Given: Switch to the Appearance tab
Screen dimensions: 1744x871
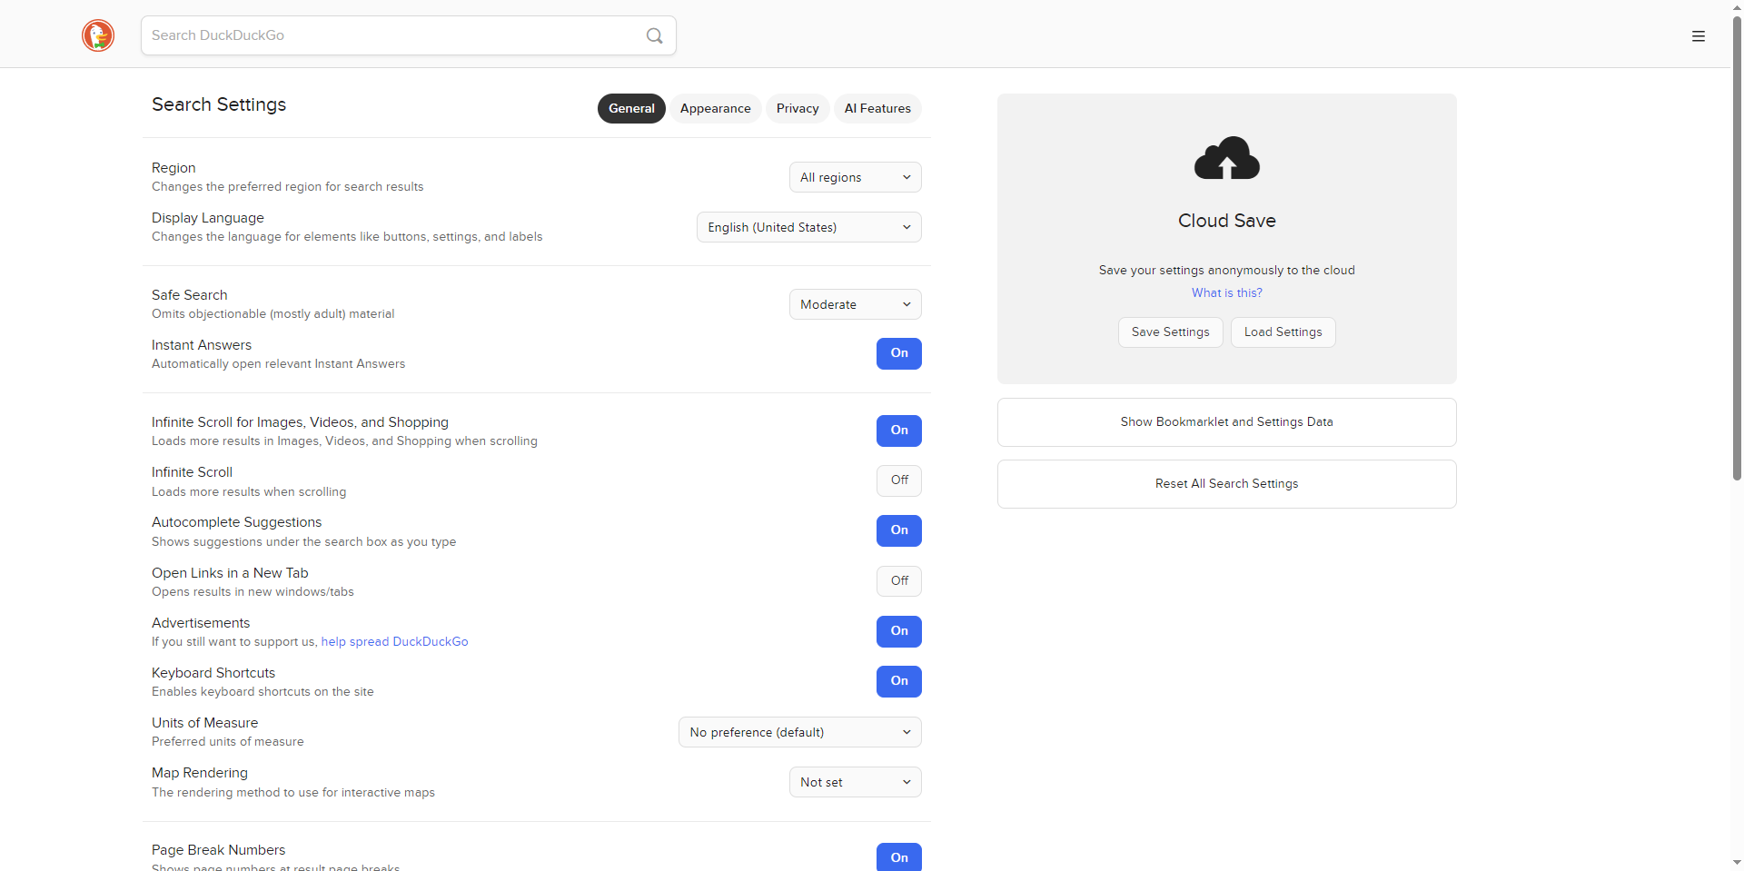Looking at the screenshot, I should coord(716,108).
